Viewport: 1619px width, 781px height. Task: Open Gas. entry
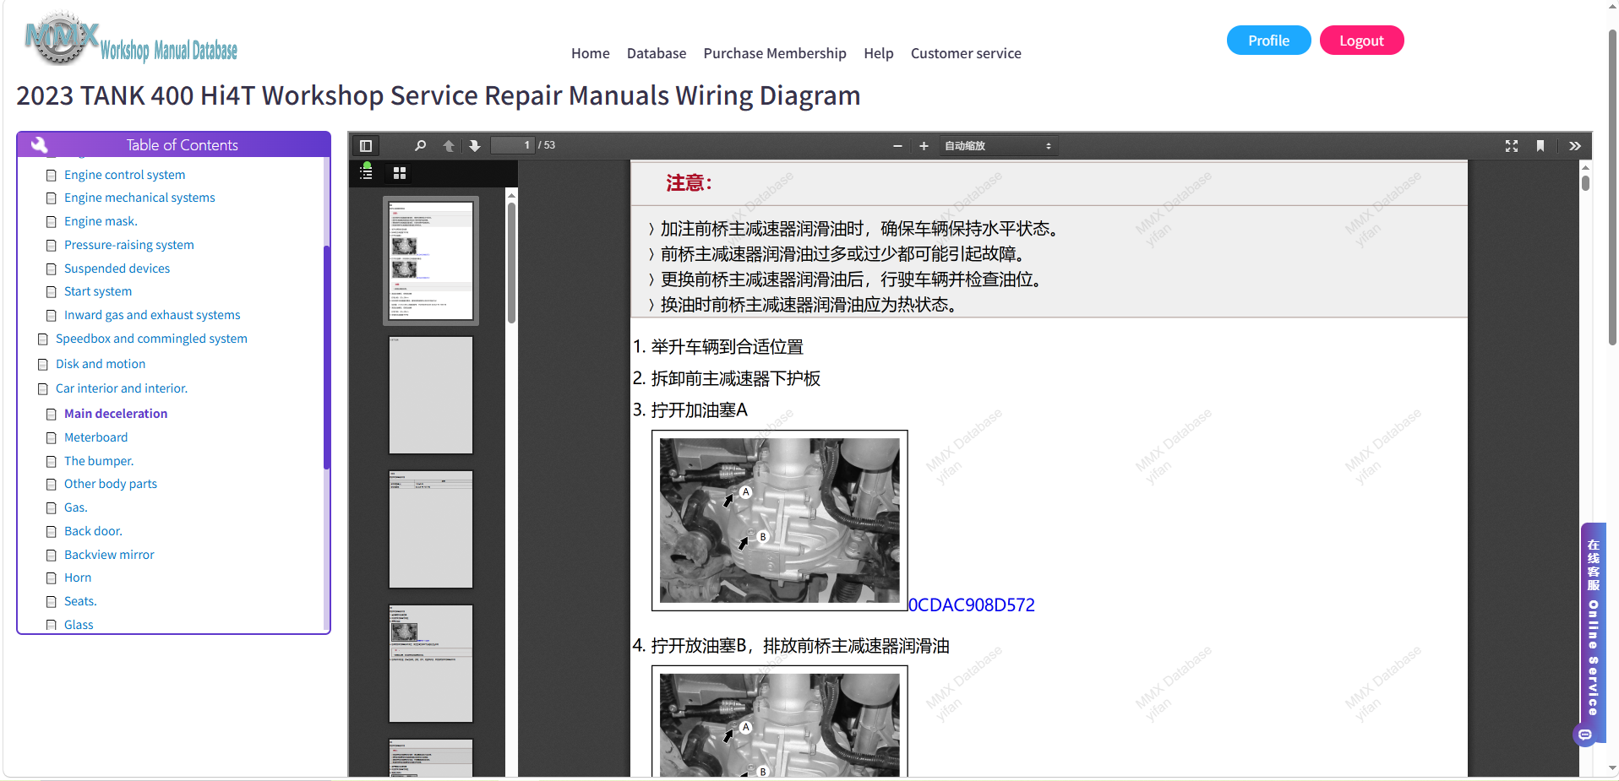76,507
